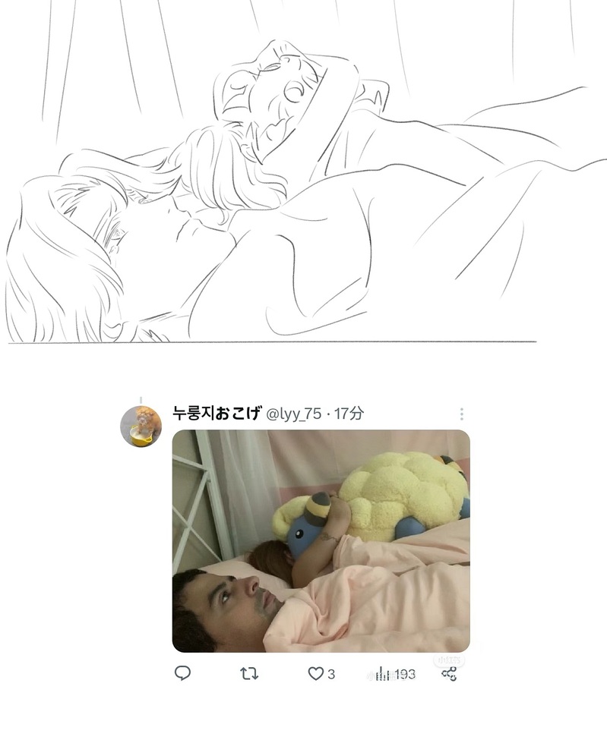Click the thread line above the avatar
The height and width of the screenshot is (746, 607).
pos(141,399)
